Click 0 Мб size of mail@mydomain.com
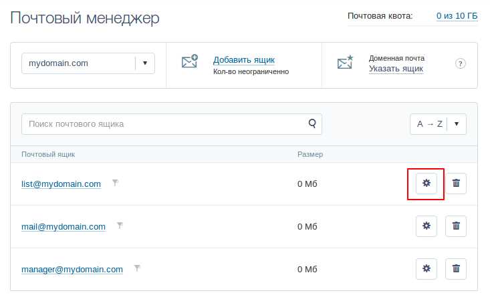Viewport: 490px width, 301px height. click(x=308, y=227)
